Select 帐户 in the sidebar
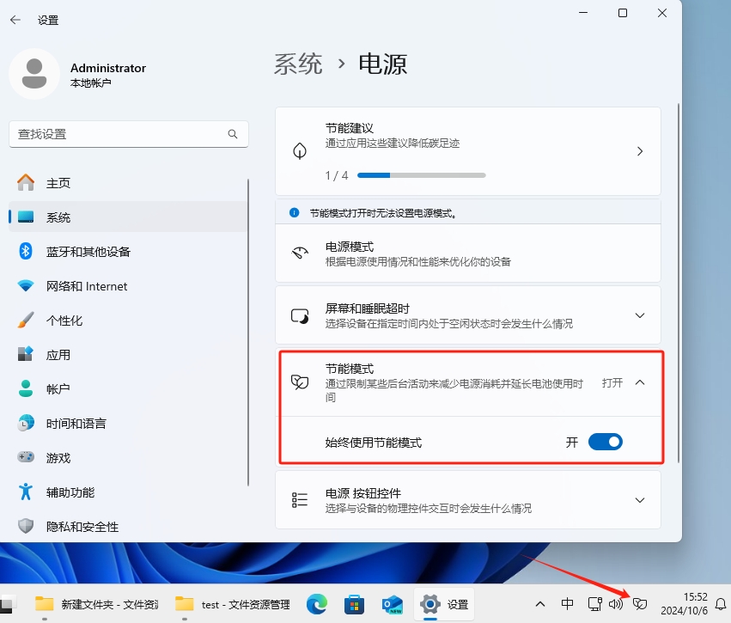731x623 pixels. click(x=128, y=388)
